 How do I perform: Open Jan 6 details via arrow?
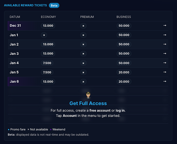[x=165, y=81]
